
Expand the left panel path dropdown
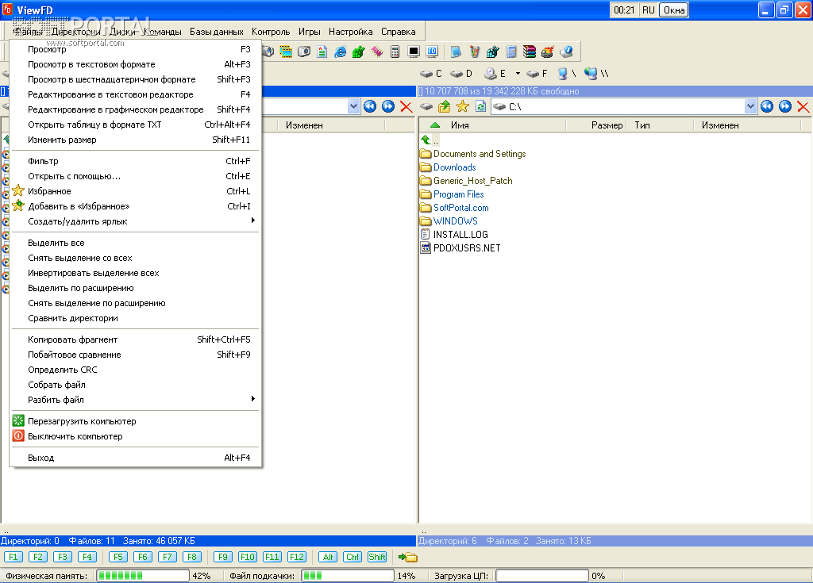tap(353, 107)
